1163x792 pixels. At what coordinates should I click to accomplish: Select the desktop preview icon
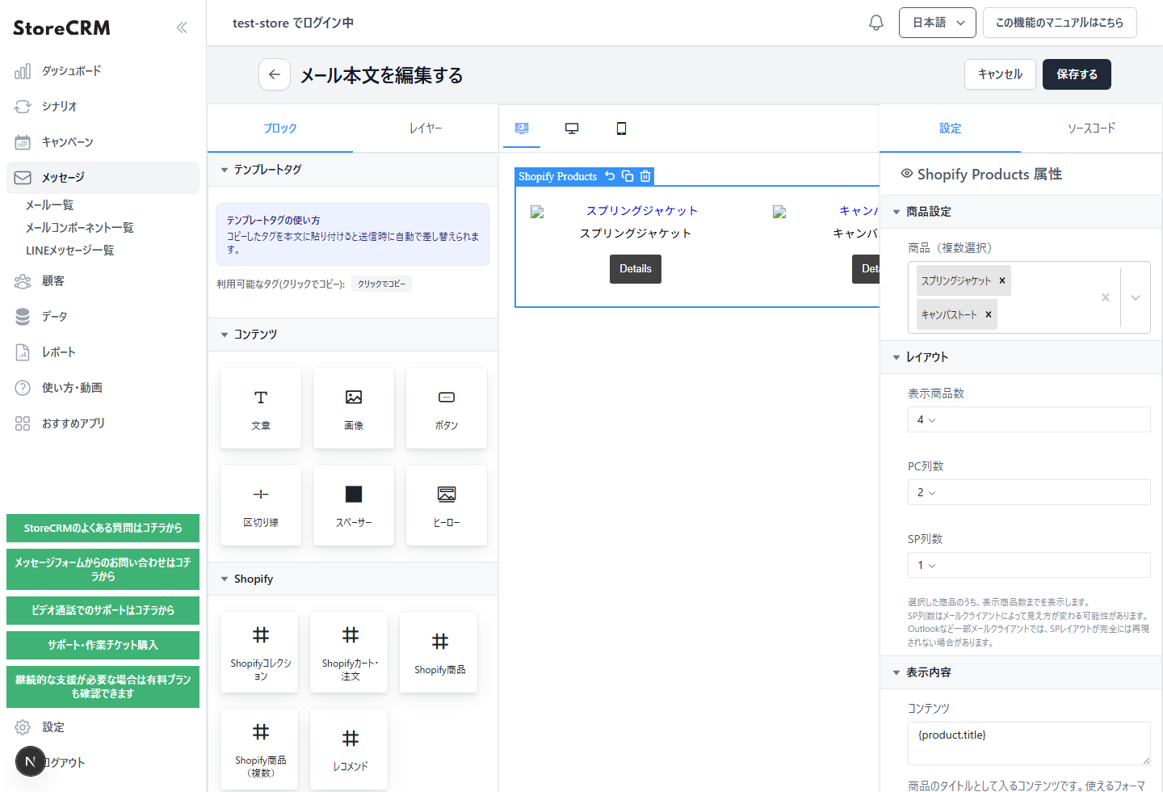572,128
